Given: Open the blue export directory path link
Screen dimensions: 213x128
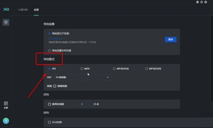Looking at the screenshot, I should tap(55, 39).
